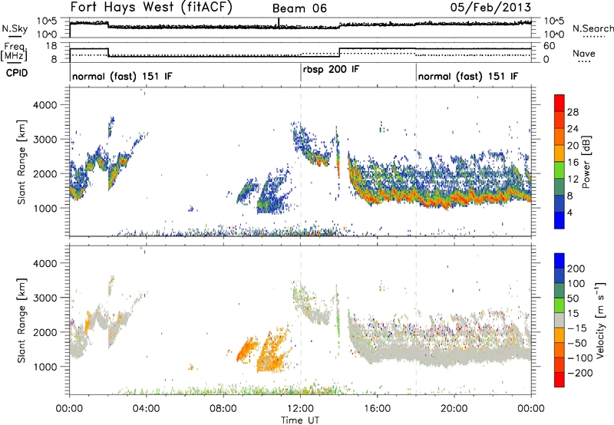Click the '50' Velocity colorbar value
This screenshot has height=425, width=614.
(573, 298)
